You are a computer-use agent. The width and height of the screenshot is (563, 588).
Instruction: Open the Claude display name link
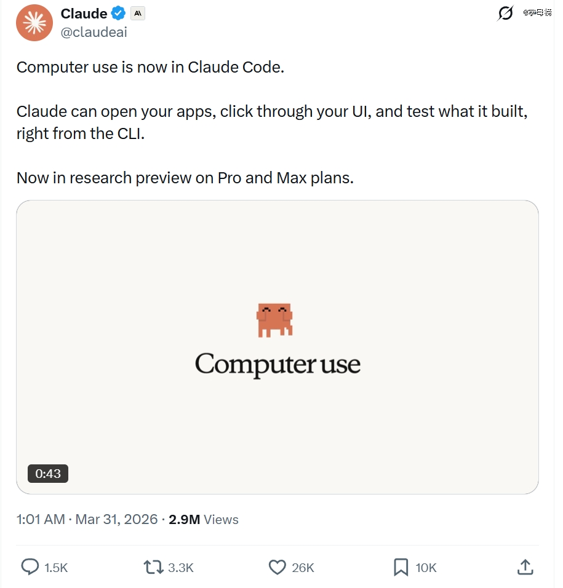(x=84, y=14)
